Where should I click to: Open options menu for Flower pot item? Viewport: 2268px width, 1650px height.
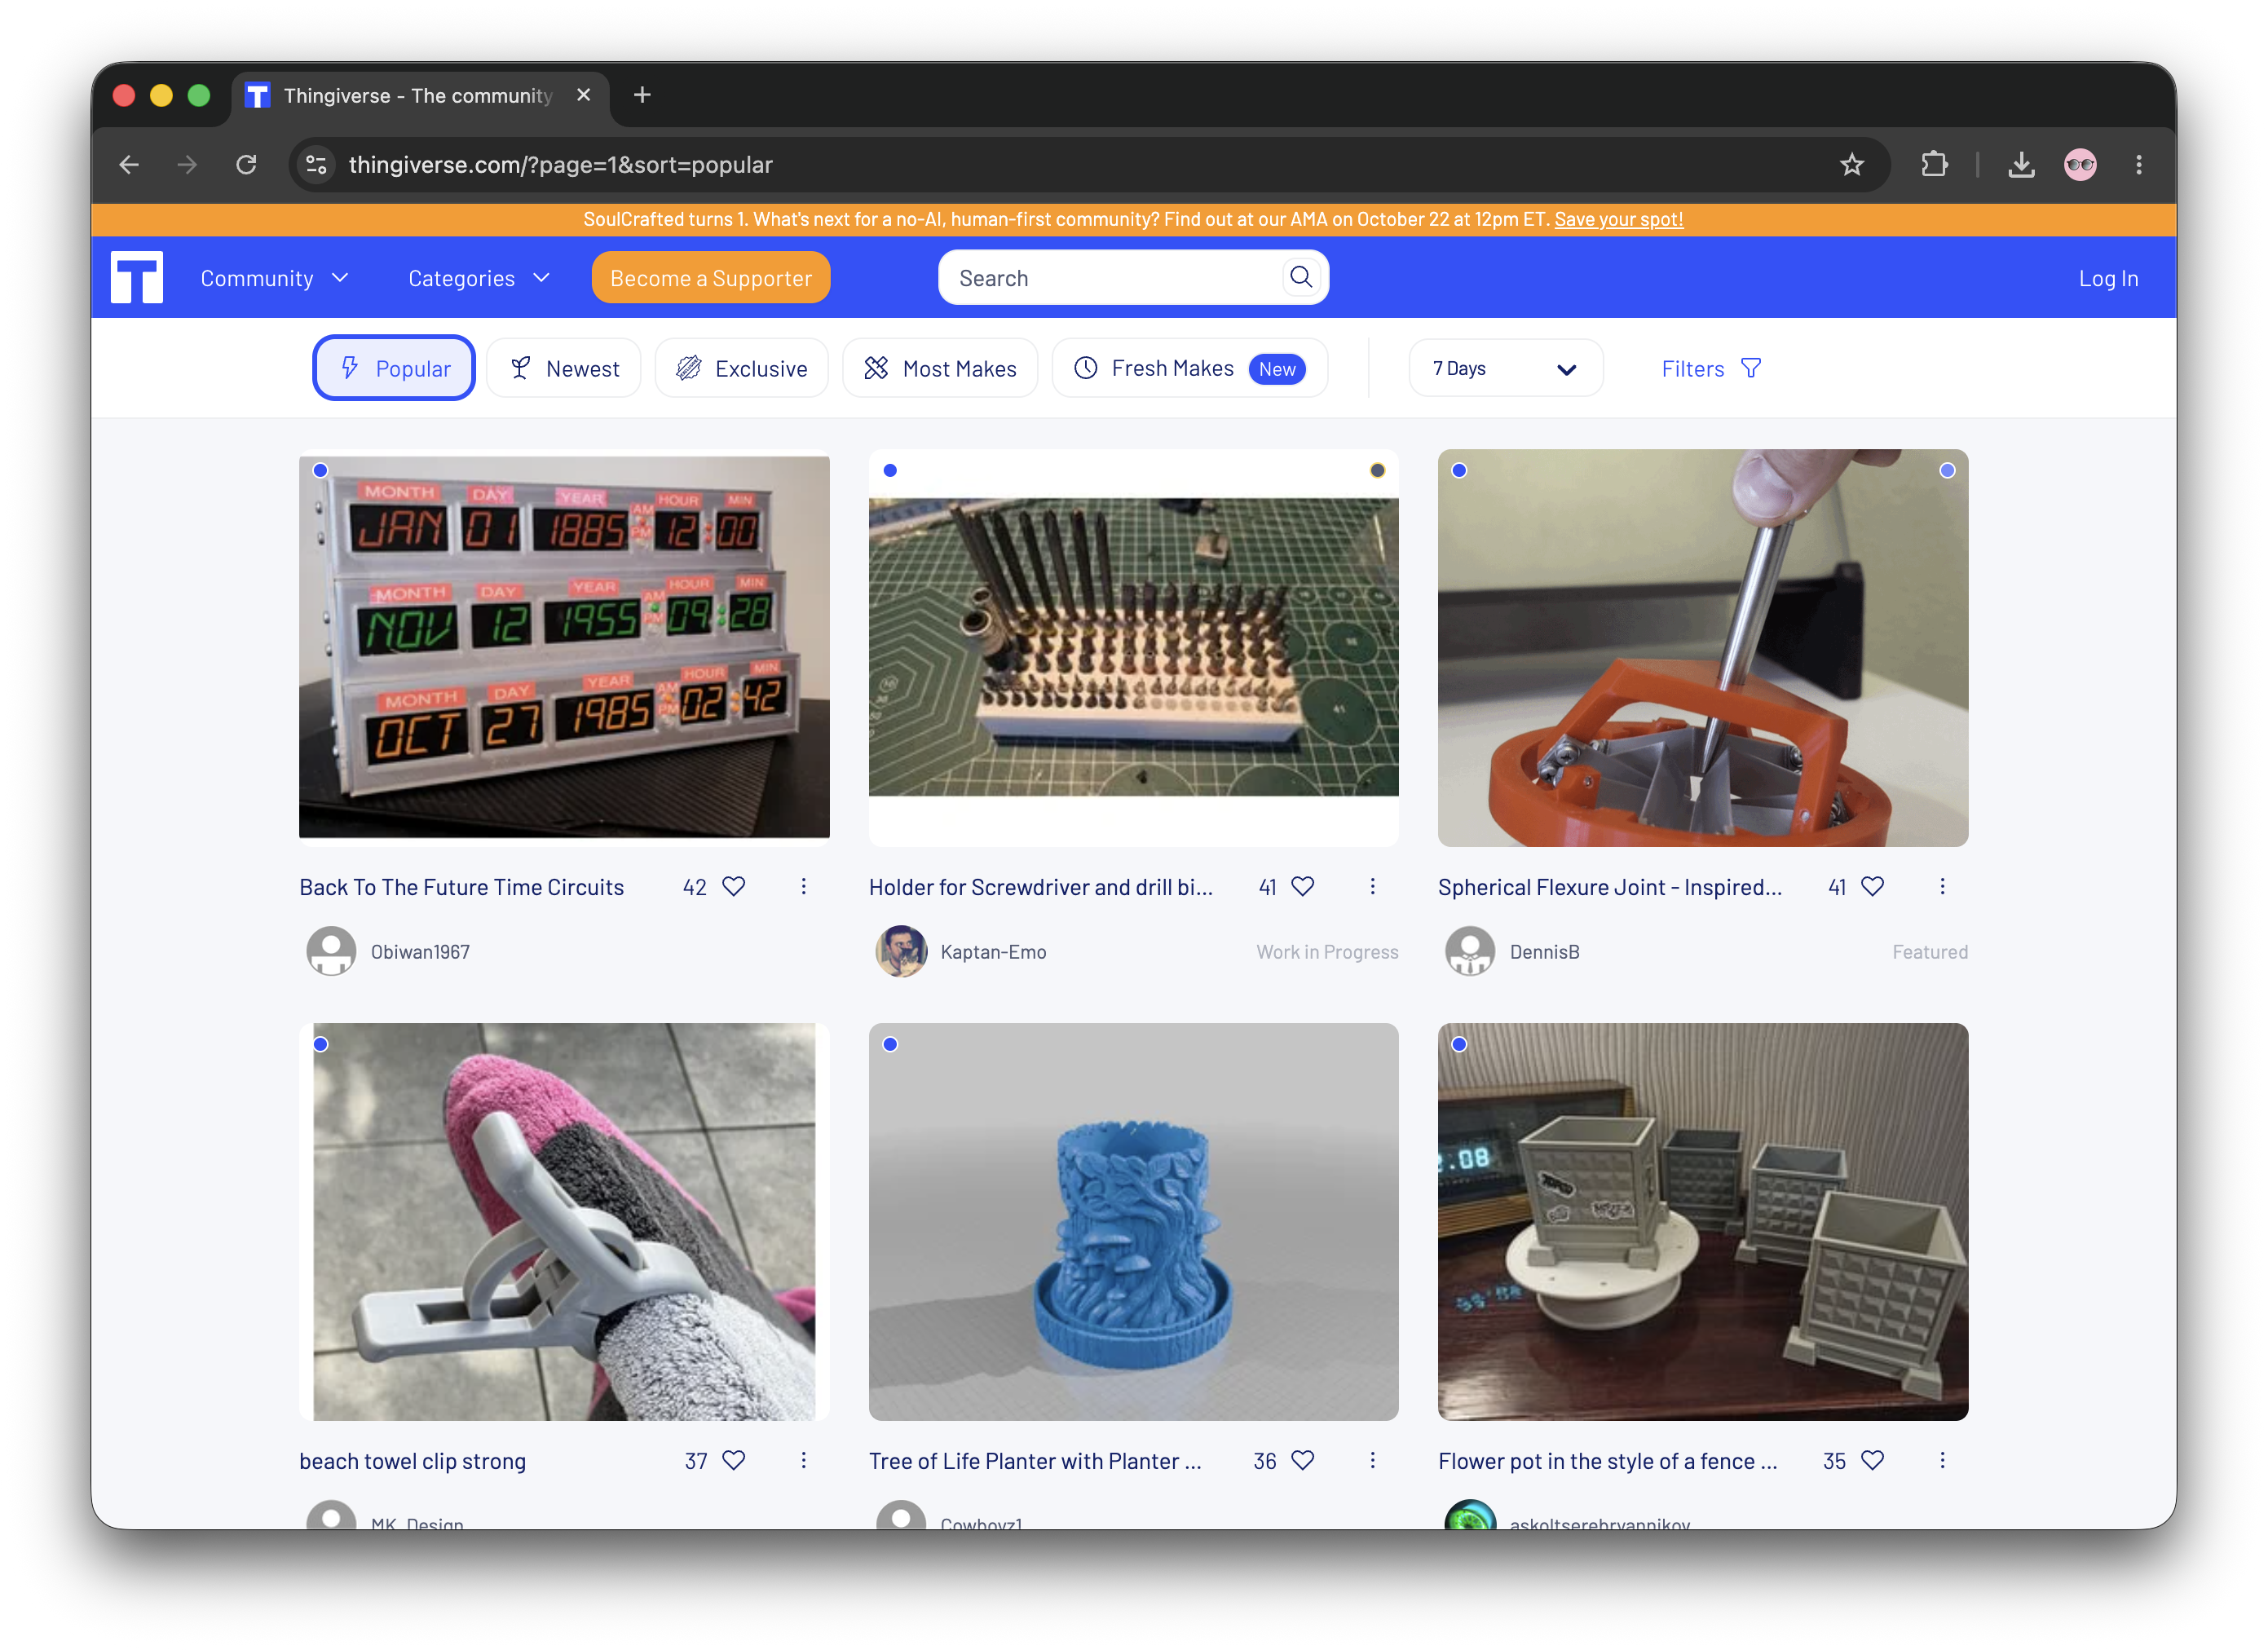click(x=1943, y=1460)
